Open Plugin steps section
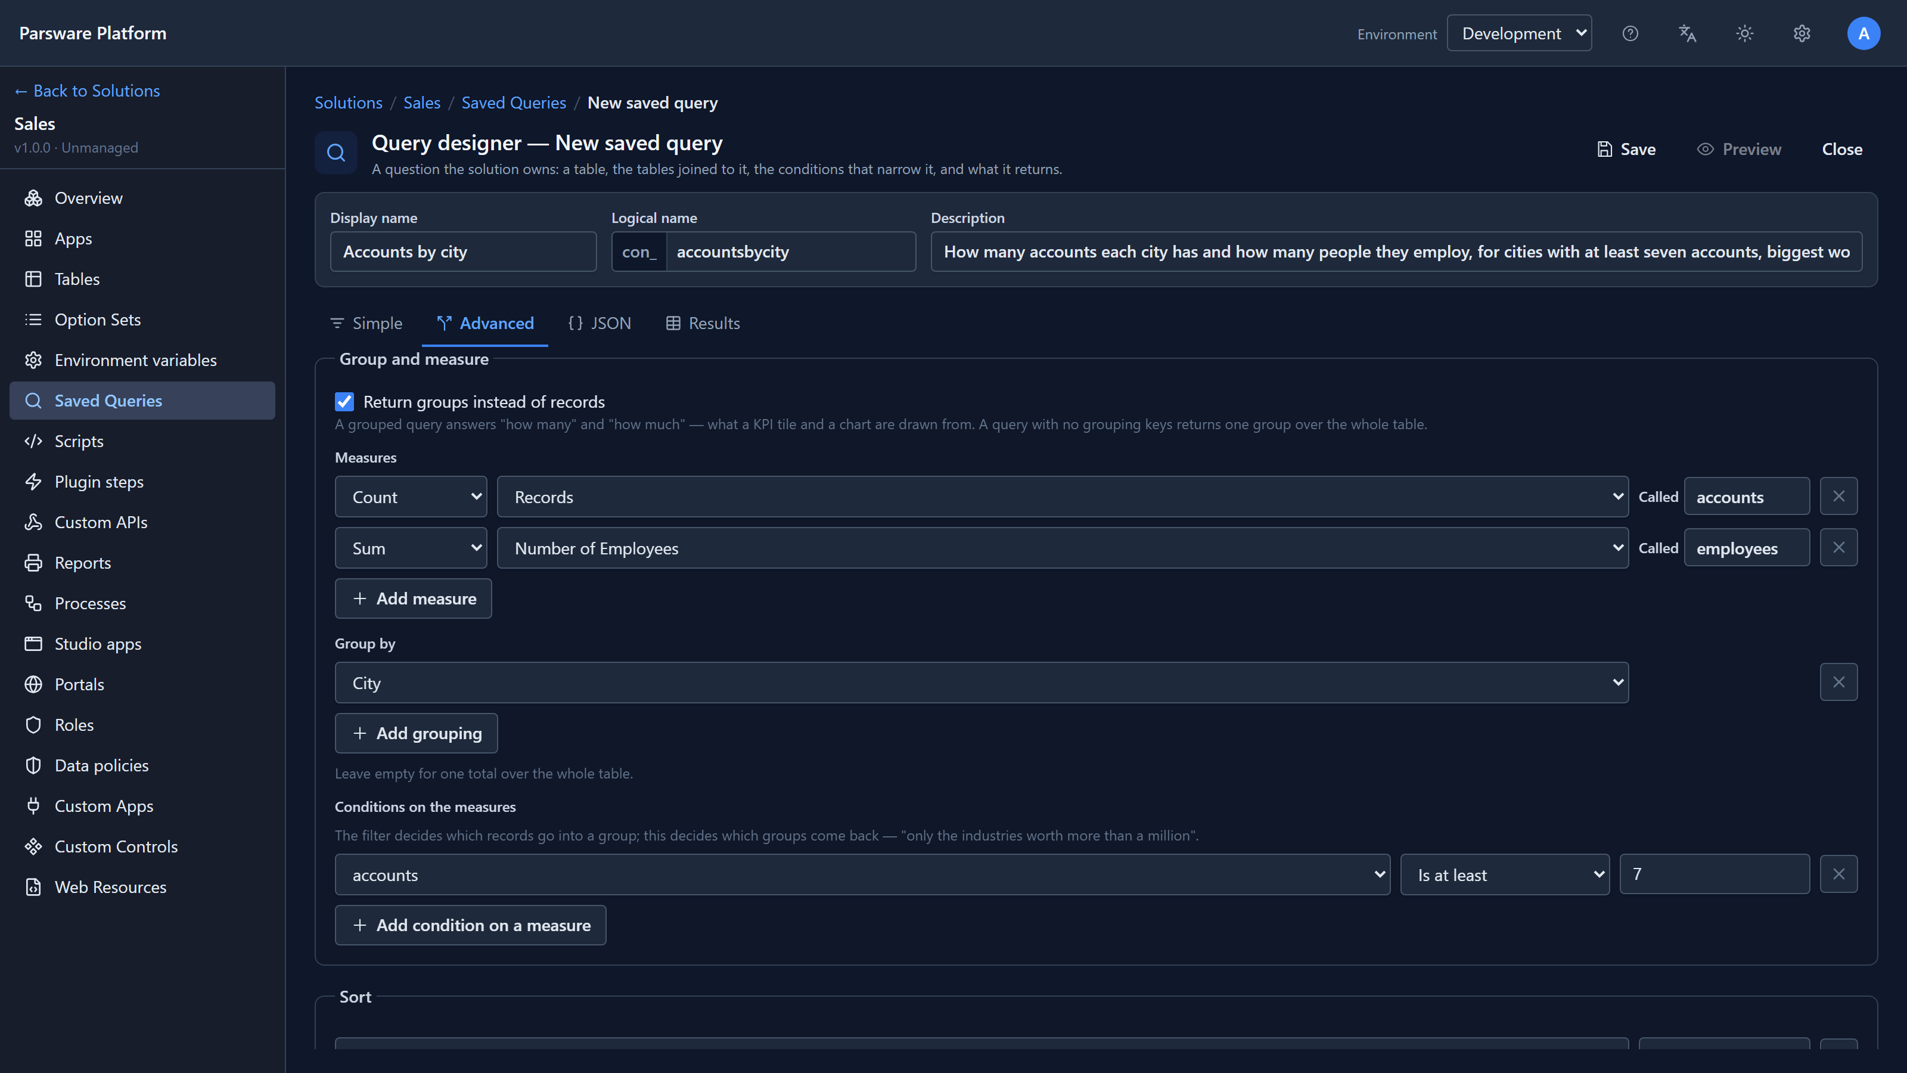This screenshot has width=1907, height=1073. pos(142,481)
